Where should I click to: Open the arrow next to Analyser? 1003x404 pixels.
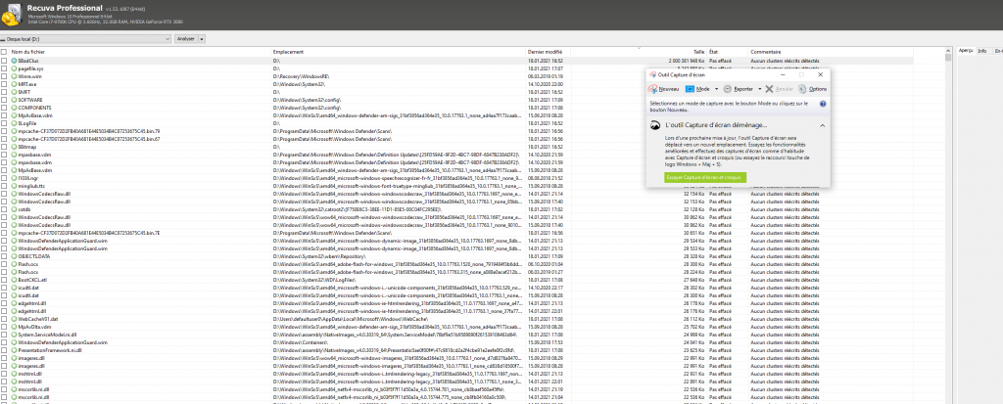coord(202,39)
